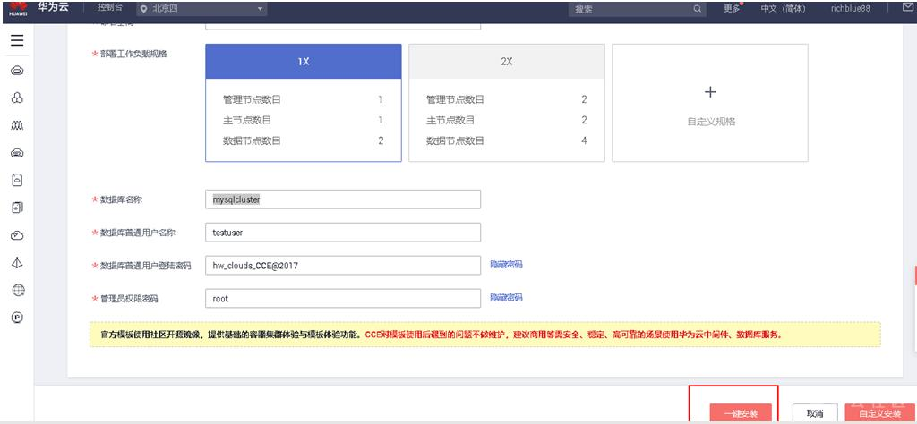917x424 pixels.
Task: Click the pyramid-shaped sidebar icon
Action: coord(17,263)
